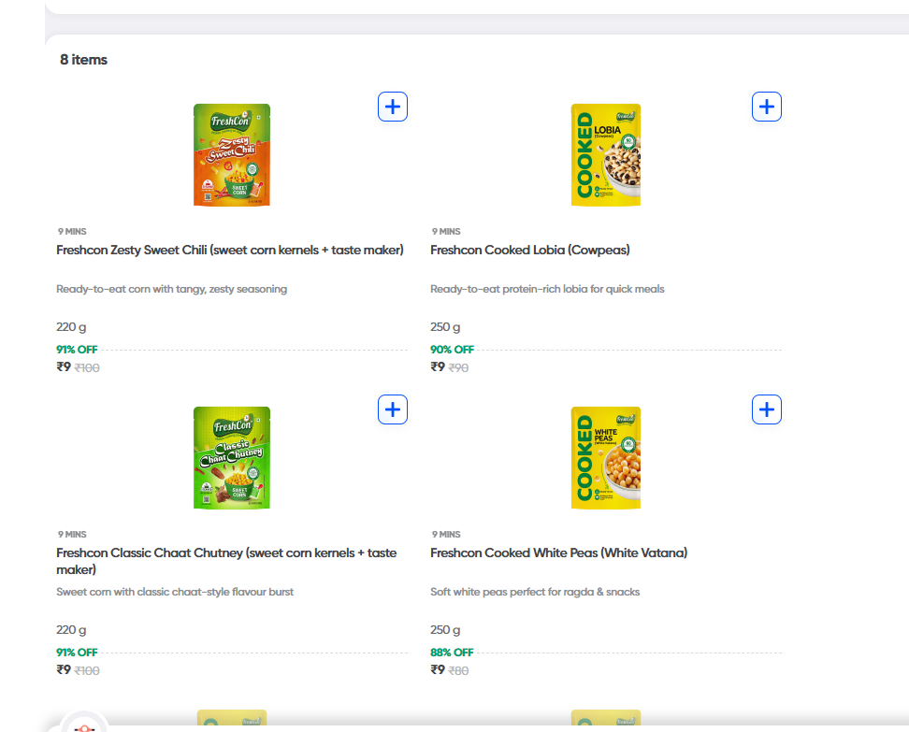Click the 90% OFF badge under Cooked Lobia
The height and width of the screenshot is (732, 909).
(x=451, y=349)
